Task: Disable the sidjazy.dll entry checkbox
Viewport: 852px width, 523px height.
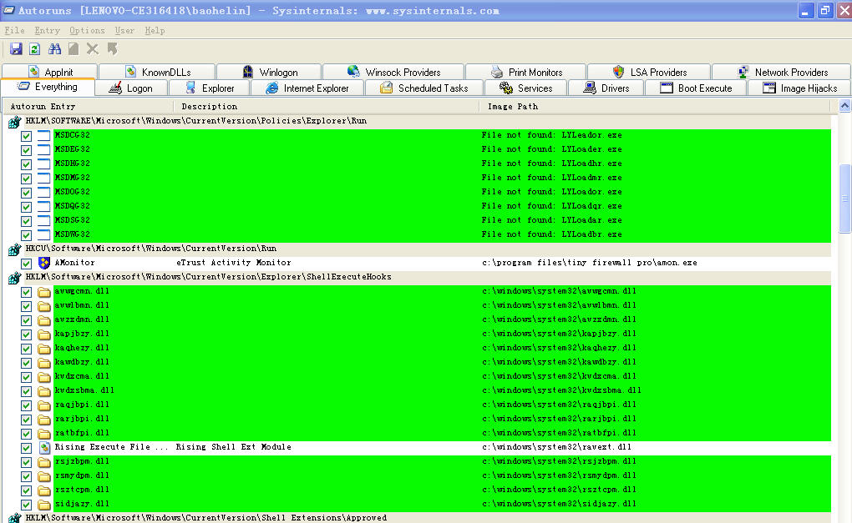Action: coord(26,504)
